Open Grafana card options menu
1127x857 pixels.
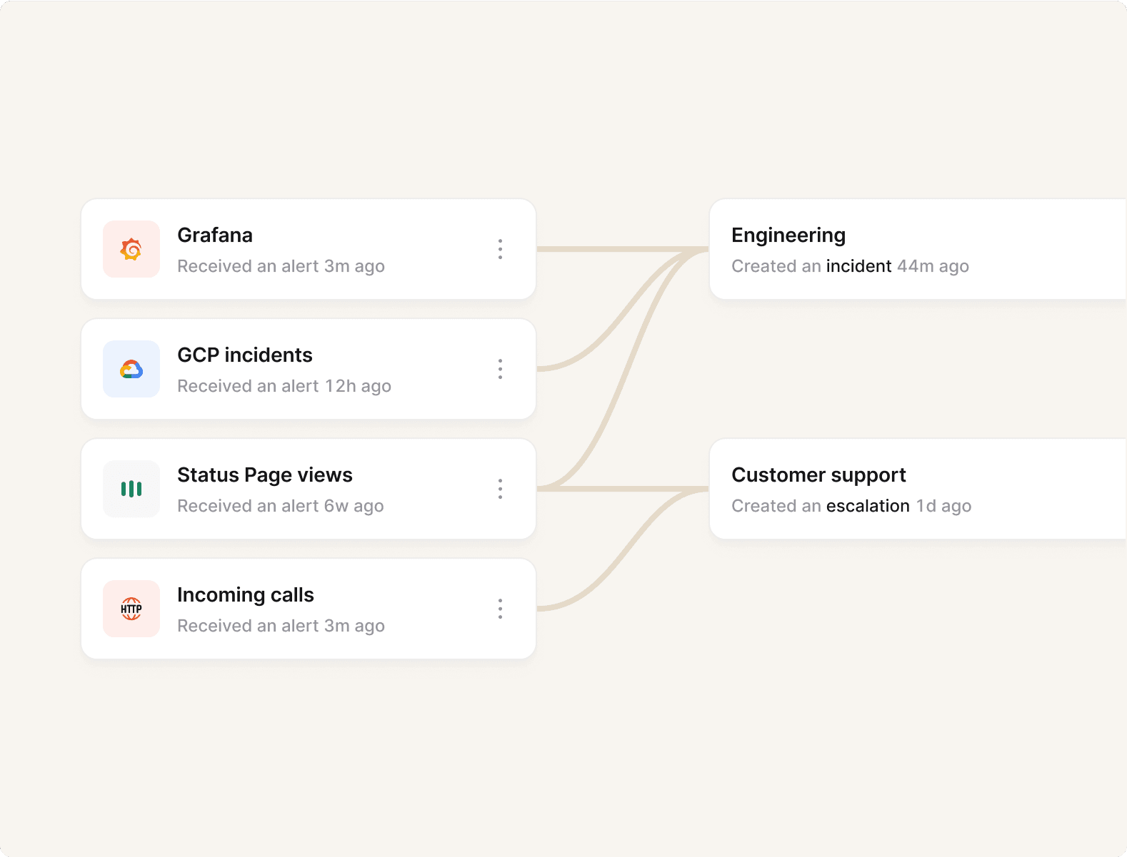click(500, 249)
